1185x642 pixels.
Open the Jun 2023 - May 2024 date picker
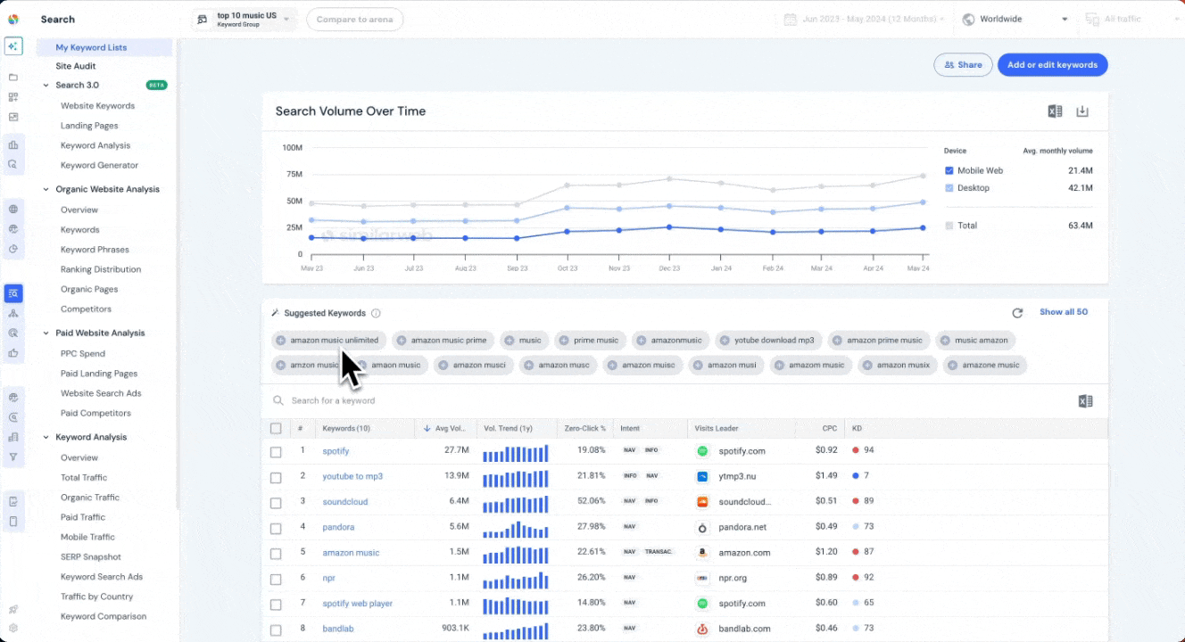coord(861,19)
